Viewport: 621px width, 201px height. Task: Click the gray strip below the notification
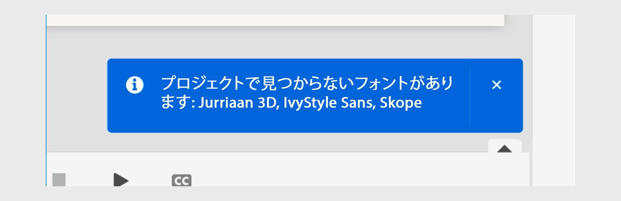[x=272, y=142]
